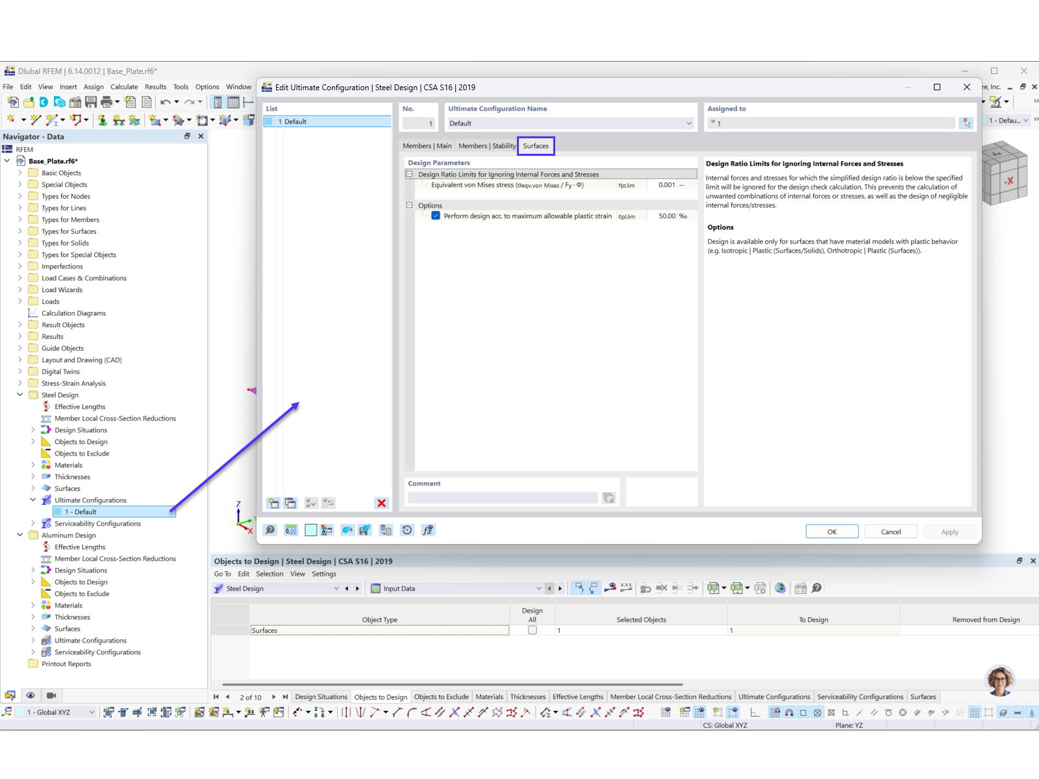Copy the selected configuration in the List panel
This screenshot has height=779, width=1039.
pyautogui.click(x=290, y=503)
